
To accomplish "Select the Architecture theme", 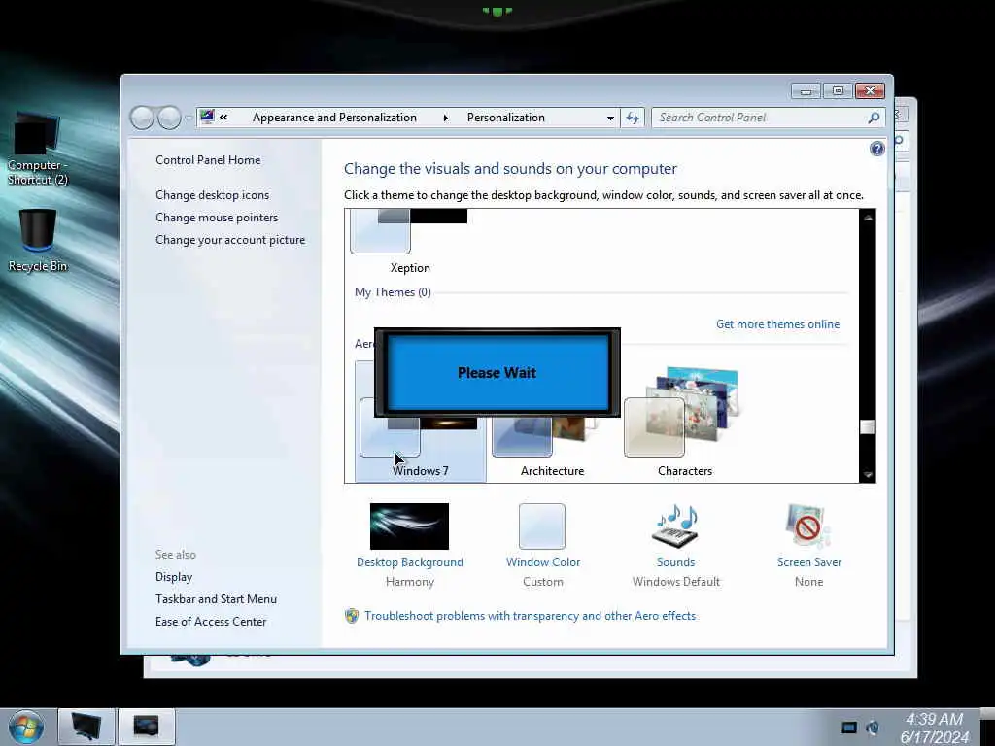I will tap(552, 444).
